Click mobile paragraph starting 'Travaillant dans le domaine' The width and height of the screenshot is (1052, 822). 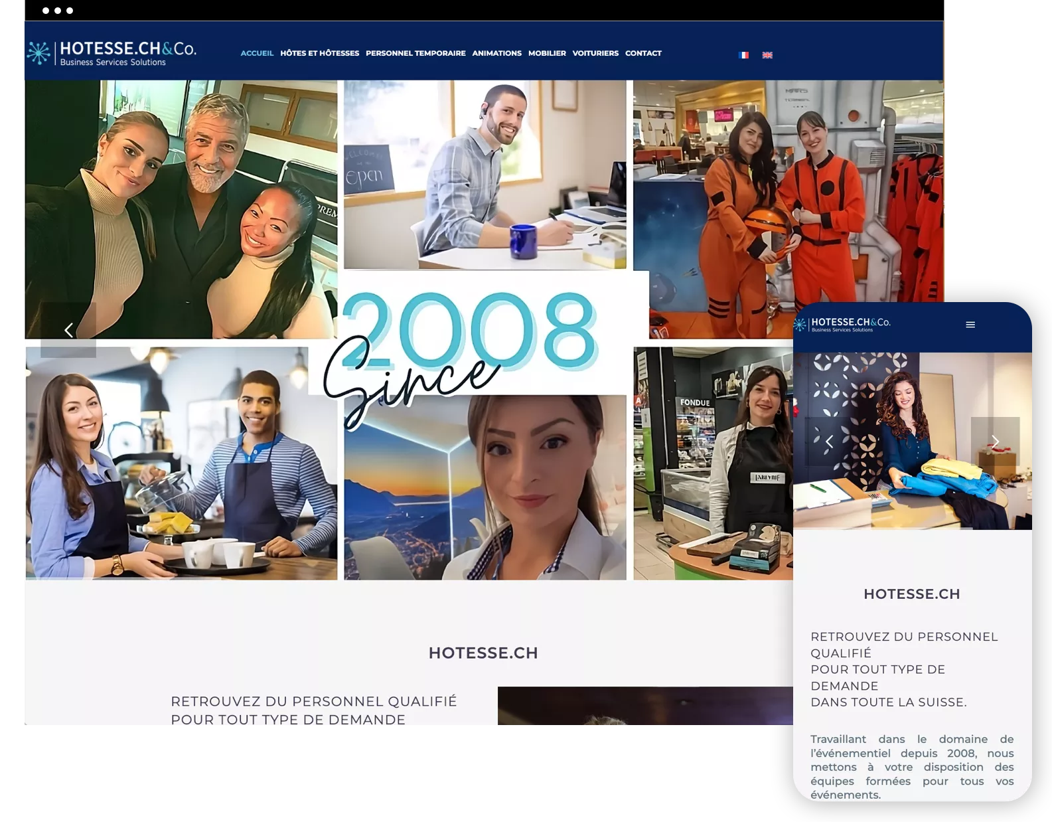pos(912,767)
